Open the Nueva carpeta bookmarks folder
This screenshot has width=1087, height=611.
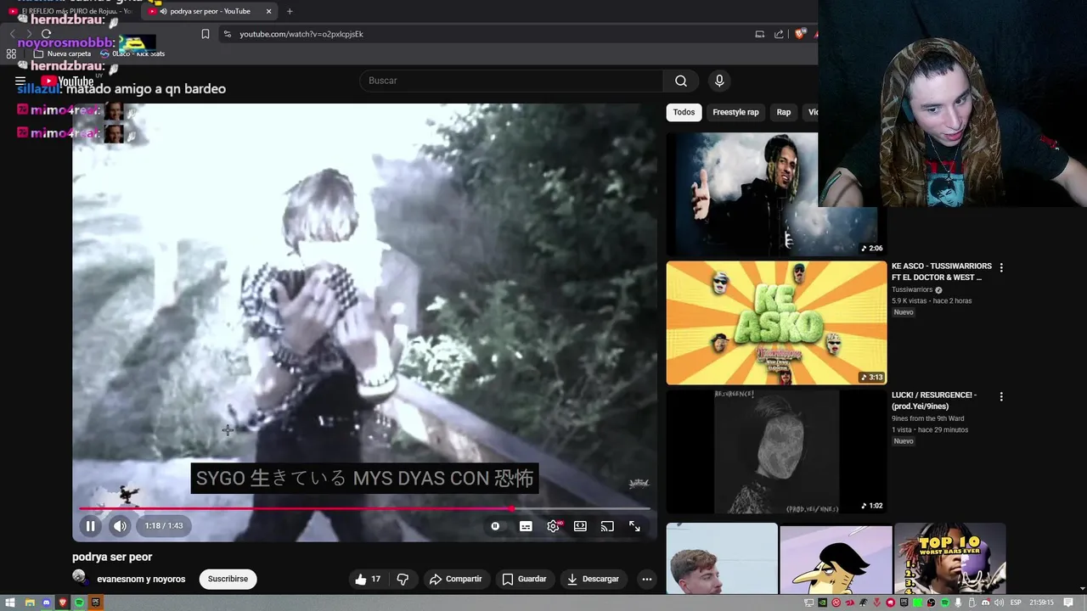[62, 53]
